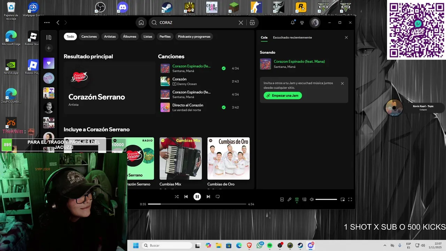Open the miniplayer
This screenshot has width=446, height=251.
pyautogui.click(x=343, y=199)
